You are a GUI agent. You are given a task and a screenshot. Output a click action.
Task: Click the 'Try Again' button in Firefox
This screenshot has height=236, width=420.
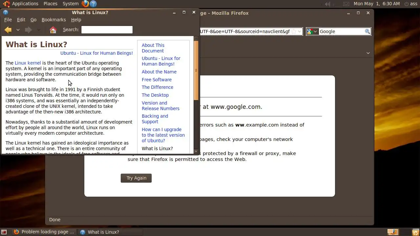click(136, 178)
